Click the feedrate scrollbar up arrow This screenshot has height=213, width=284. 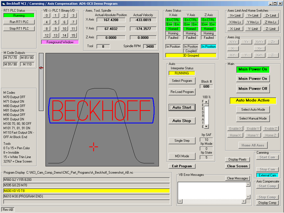[206, 102]
